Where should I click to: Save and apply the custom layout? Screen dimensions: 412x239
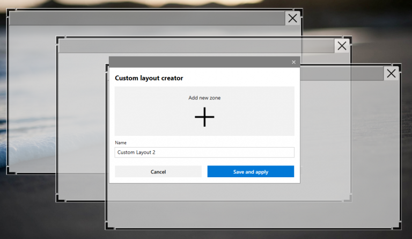251,171
